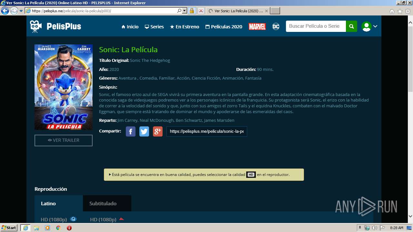413x232 pixels.
Task: Select the share URL text field
Action: click(207, 131)
